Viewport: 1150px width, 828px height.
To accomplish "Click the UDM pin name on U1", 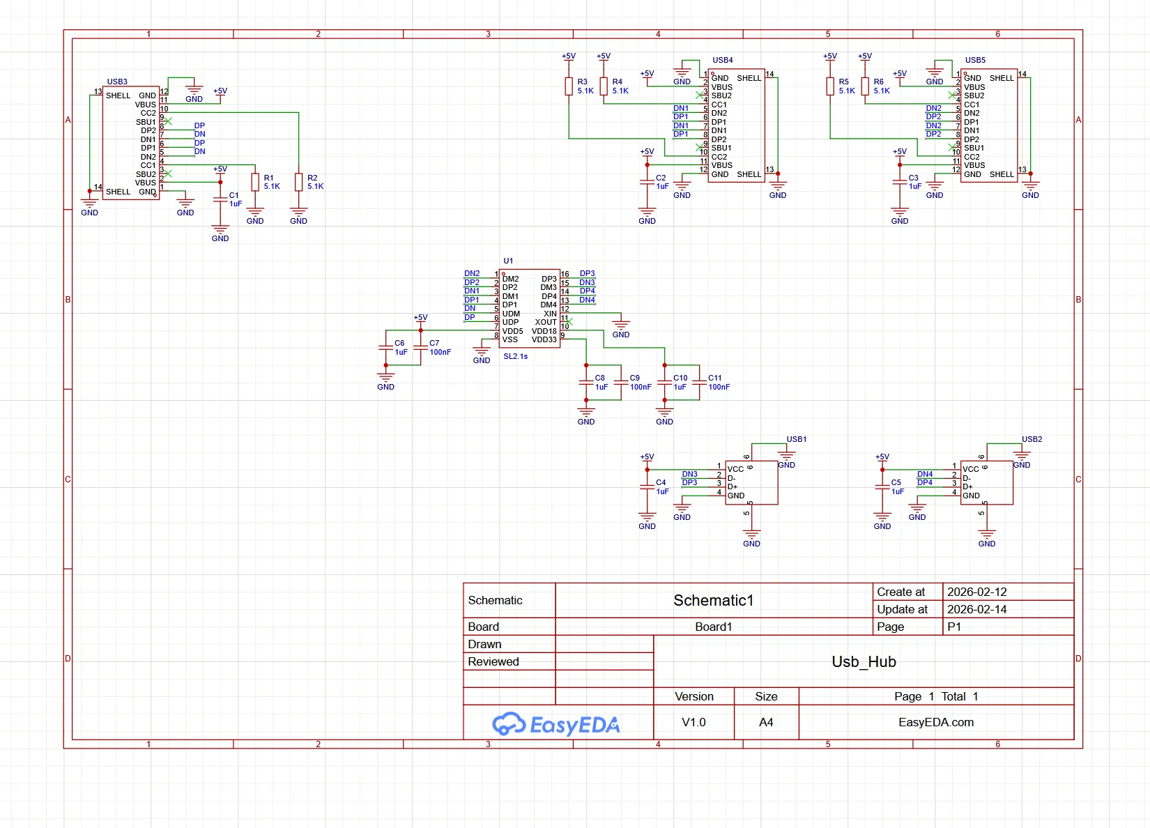I will pyautogui.click(x=511, y=314).
